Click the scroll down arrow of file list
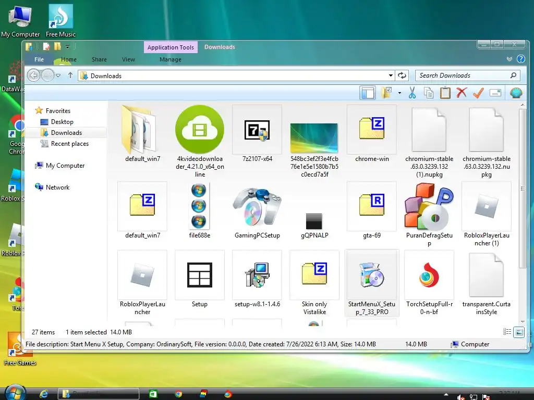This screenshot has height=400, width=534. (523, 322)
